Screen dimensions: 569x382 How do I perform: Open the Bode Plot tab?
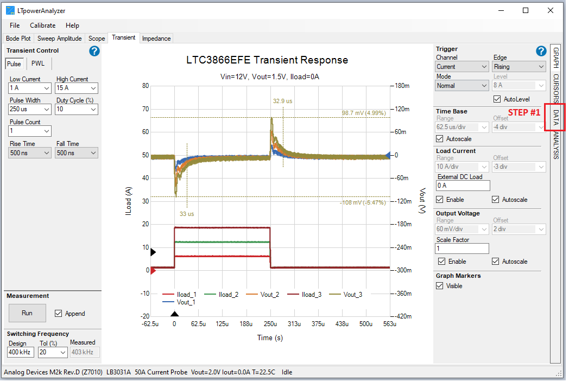click(x=18, y=38)
